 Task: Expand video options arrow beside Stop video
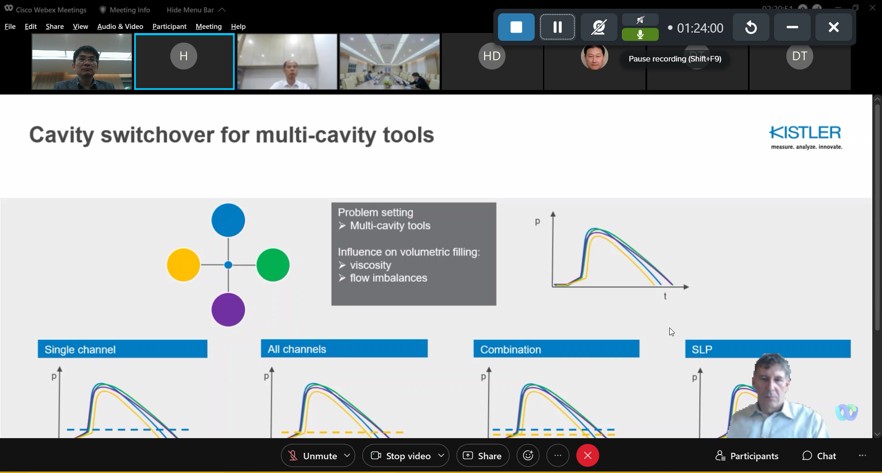pos(441,456)
